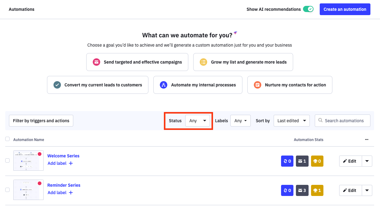
Task: Select the Welcome Series checkbox
Action: coord(7,160)
